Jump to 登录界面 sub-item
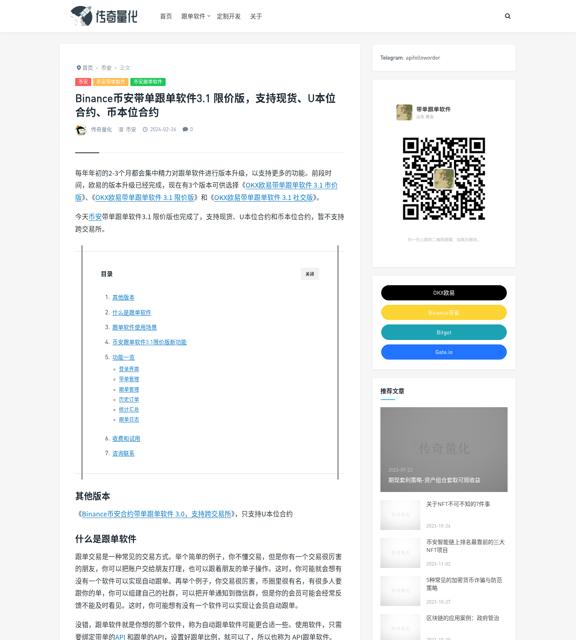Screen dimensions: 576x640 point(129,369)
